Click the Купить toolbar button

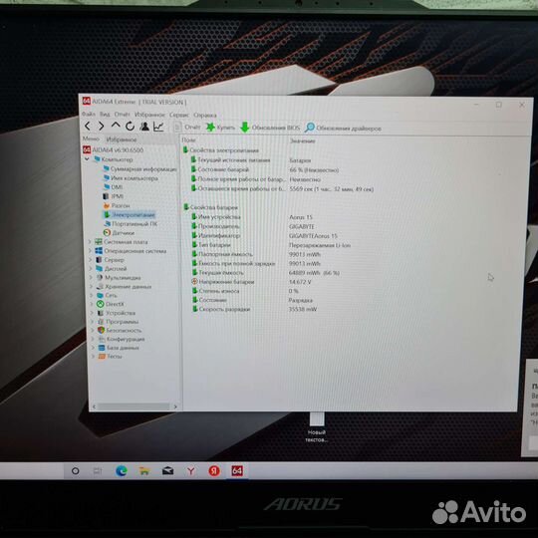(x=220, y=128)
